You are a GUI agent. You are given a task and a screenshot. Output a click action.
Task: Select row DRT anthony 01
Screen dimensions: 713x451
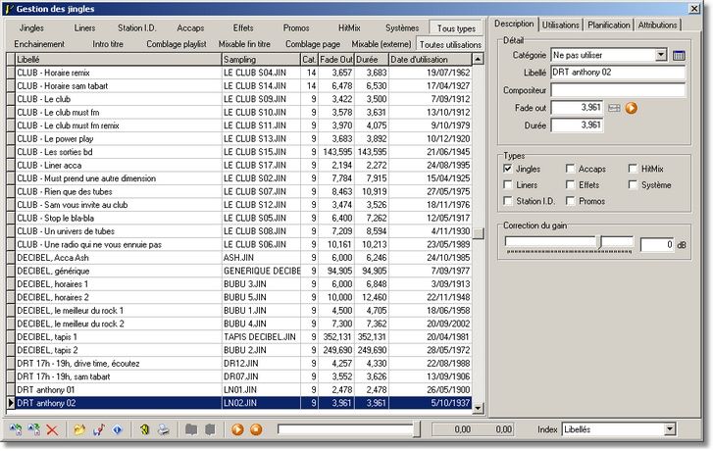tap(244, 390)
